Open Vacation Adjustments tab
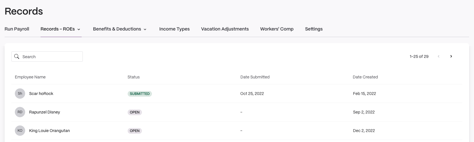474x142 pixels. [x=225, y=29]
